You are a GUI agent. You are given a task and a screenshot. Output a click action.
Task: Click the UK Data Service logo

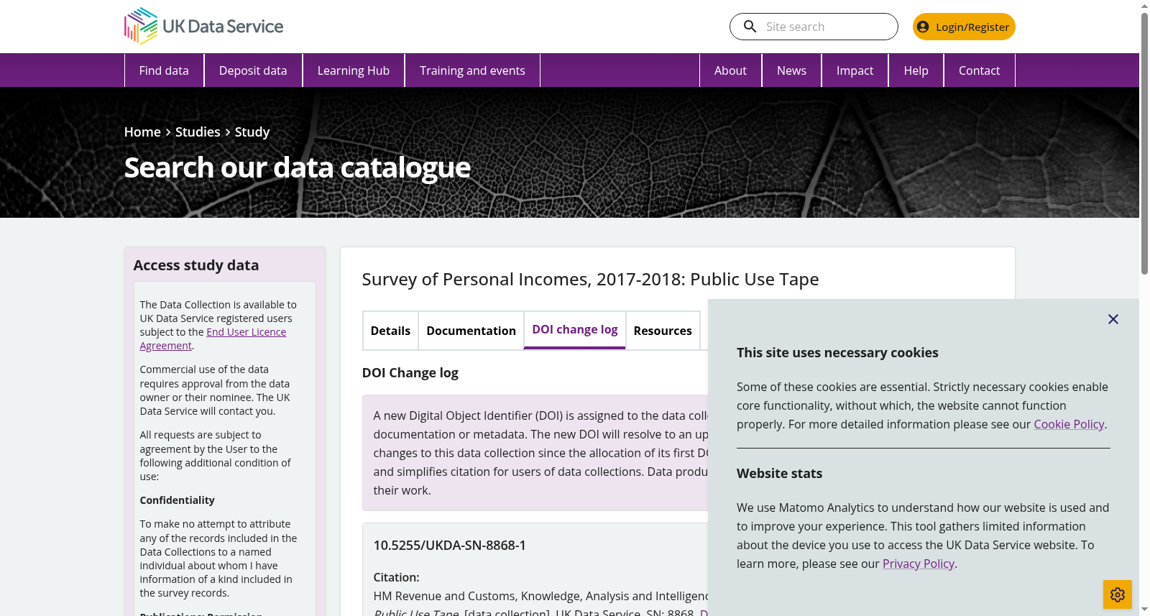click(x=204, y=27)
